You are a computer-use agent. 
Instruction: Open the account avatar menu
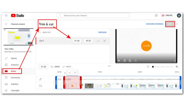[x=179, y=16]
